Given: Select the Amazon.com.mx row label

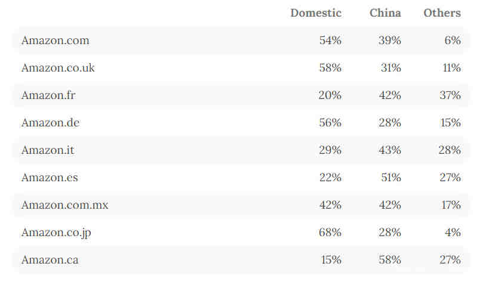Looking at the screenshot, I should [x=64, y=205].
